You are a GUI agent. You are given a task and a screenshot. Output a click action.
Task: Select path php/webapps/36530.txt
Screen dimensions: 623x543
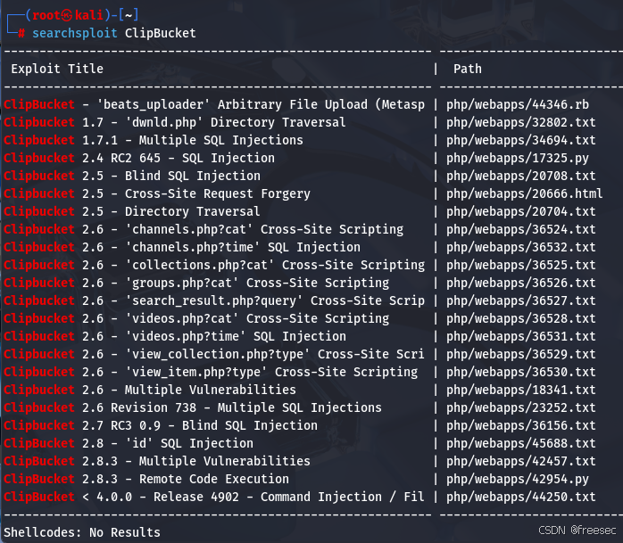point(521,373)
